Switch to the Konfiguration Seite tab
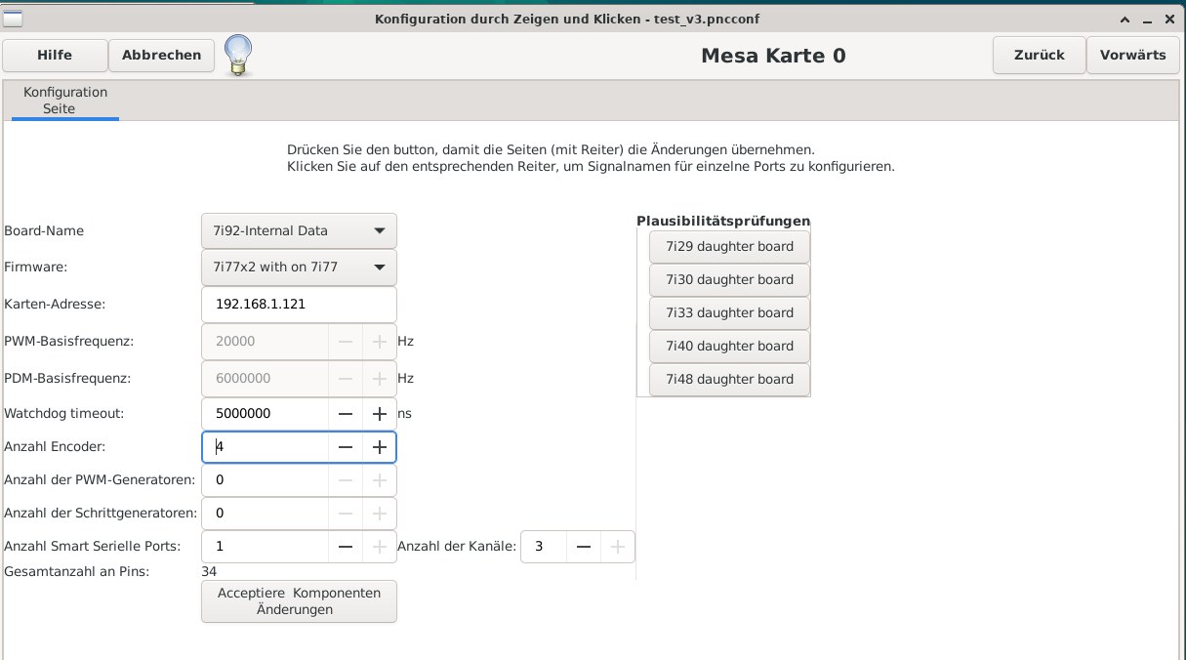The width and height of the screenshot is (1186, 660). coord(65,101)
